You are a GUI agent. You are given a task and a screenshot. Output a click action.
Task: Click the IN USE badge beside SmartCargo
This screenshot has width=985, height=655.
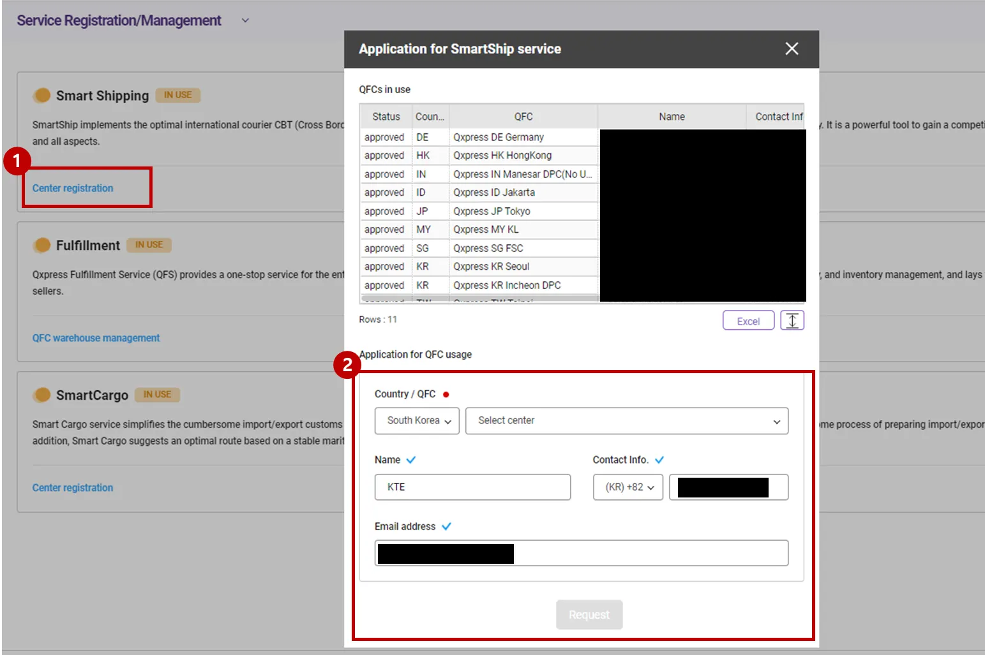point(158,395)
